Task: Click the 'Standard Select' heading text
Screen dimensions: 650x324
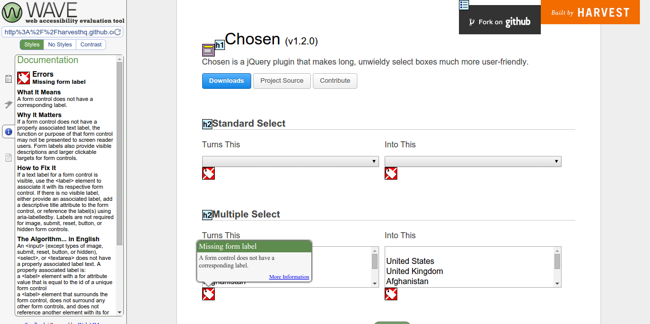Action: (x=249, y=124)
